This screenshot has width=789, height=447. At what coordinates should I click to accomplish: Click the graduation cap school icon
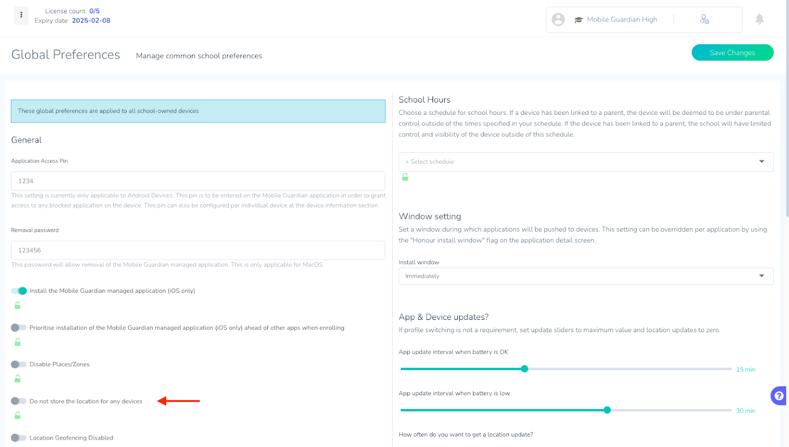click(x=578, y=20)
